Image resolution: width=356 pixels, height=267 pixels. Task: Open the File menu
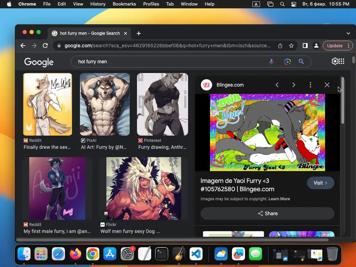tap(47, 4)
